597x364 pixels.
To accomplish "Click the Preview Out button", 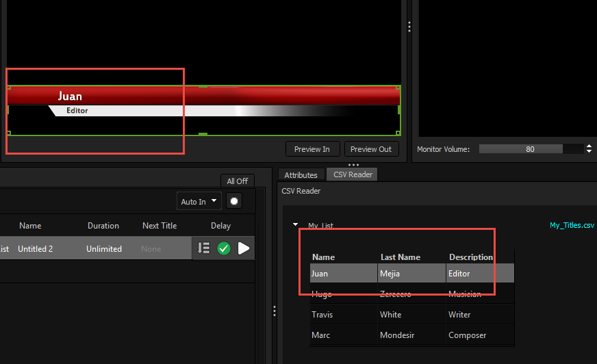I will pos(371,149).
